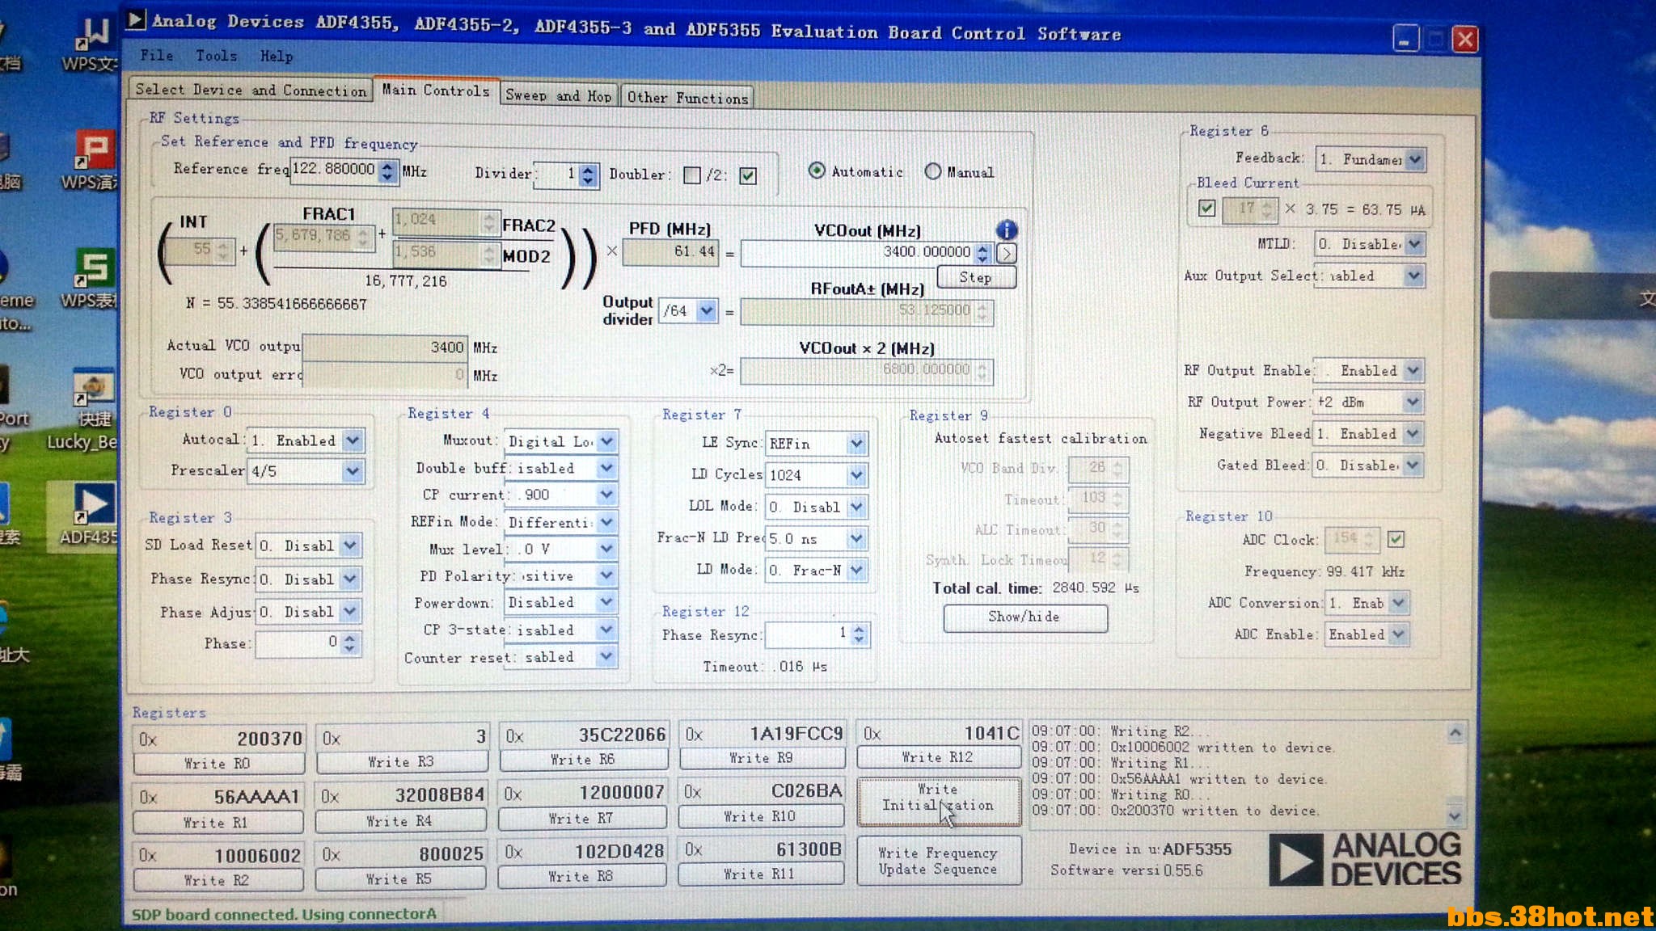Select the Automatic radio button
Screen dimensions: 1656x931
[817, 171]
